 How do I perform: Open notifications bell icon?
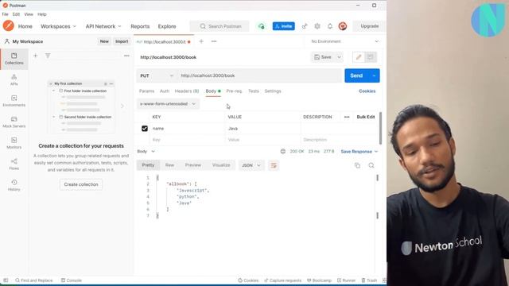point(330,26)
